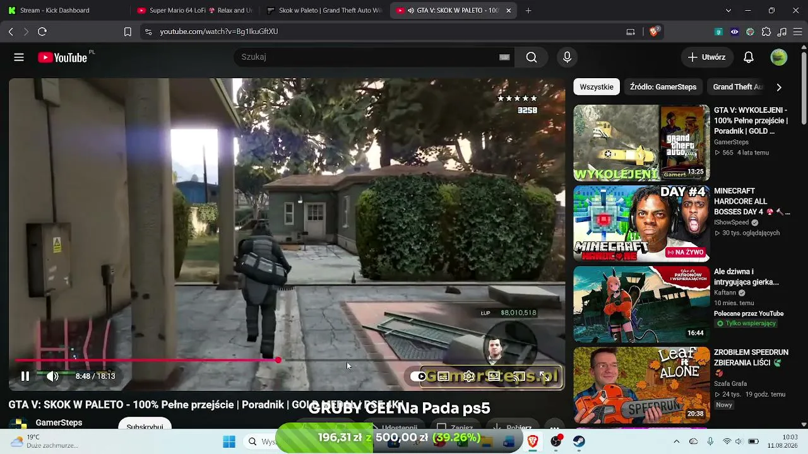Open the Brave main menu
Screen dimensions: 808x454
(x=797, y=32)
